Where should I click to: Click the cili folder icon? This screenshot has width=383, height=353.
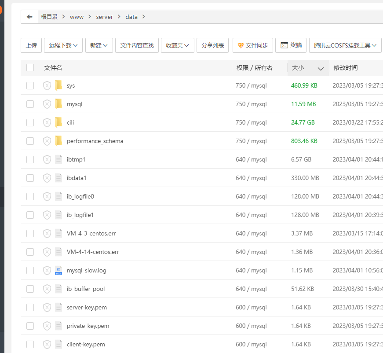[x=58, y=122]
